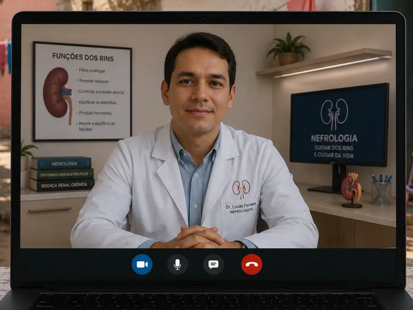Click the 'Remover resíduos' poster line
Image resolution: width=413 pixels, height=310 pixels.
click(x=94, y=81)
